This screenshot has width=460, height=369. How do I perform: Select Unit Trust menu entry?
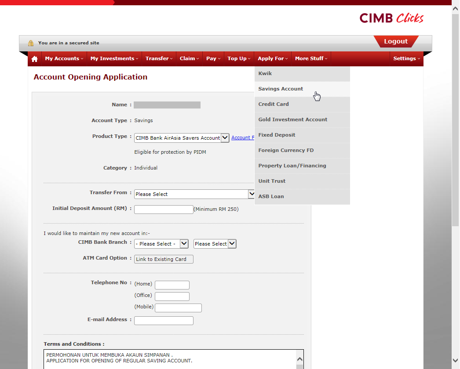[x=302, y=181]
